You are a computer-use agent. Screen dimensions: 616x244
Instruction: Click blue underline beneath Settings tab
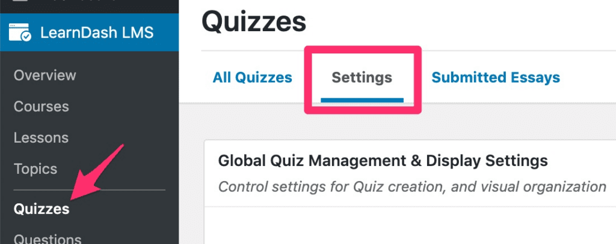click(x=362, y=100)
